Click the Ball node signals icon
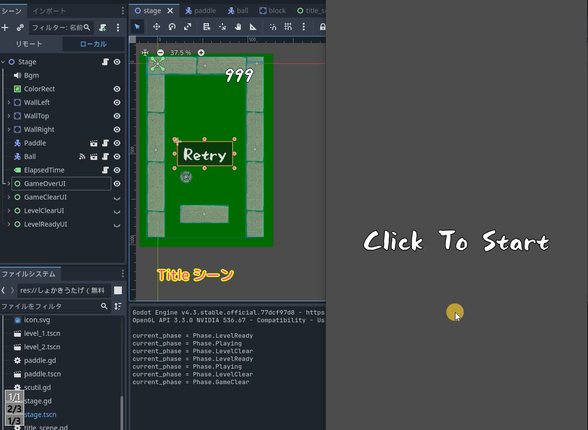Image resolution: width=588 pixels, height=430 pixels. (82, 157)
